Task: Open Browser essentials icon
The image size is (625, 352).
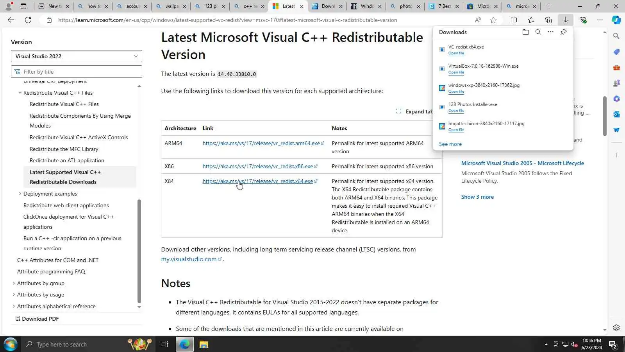Action: pyautogui.click(x=583, y=20)
